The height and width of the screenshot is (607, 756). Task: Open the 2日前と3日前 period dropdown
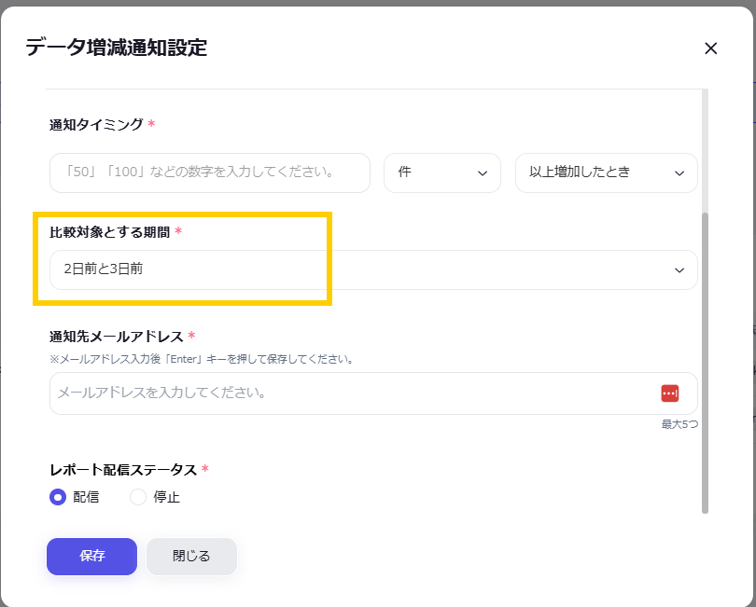click(x=373, y=270)
